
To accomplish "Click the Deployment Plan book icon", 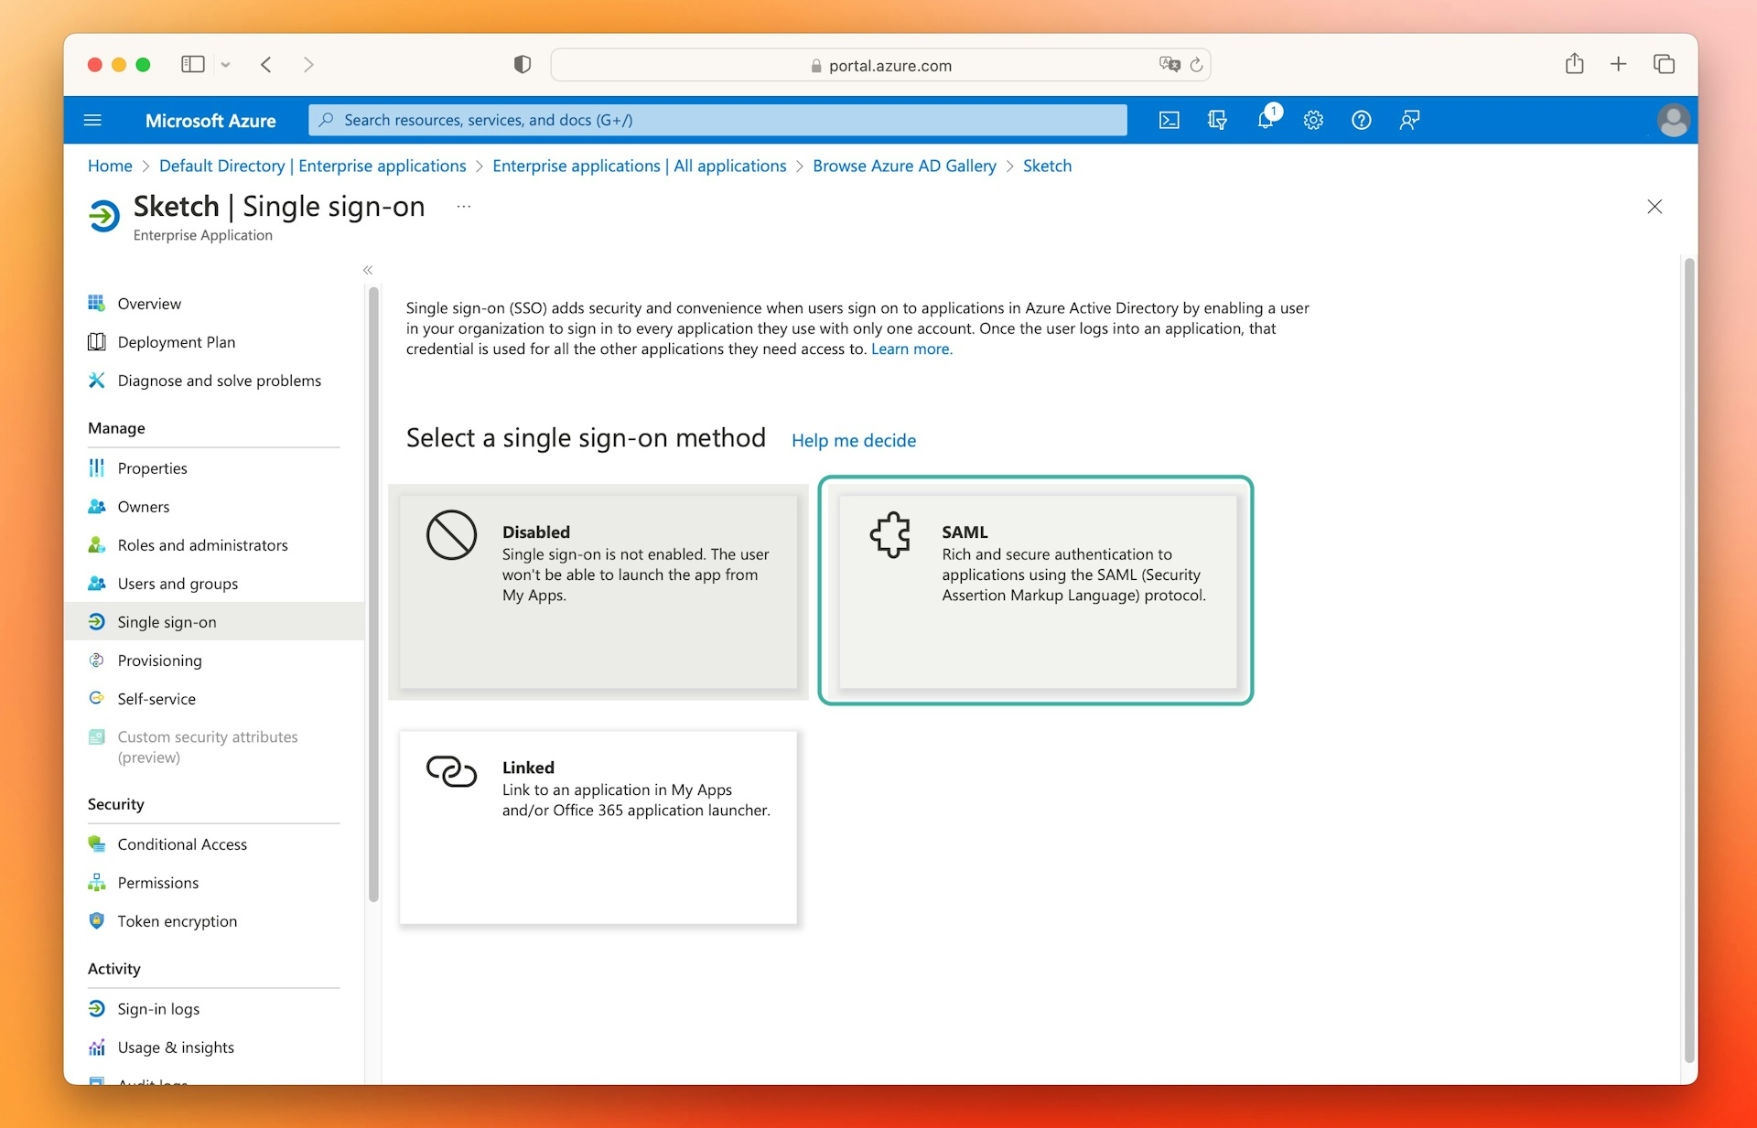I will (x=96, y=341).
